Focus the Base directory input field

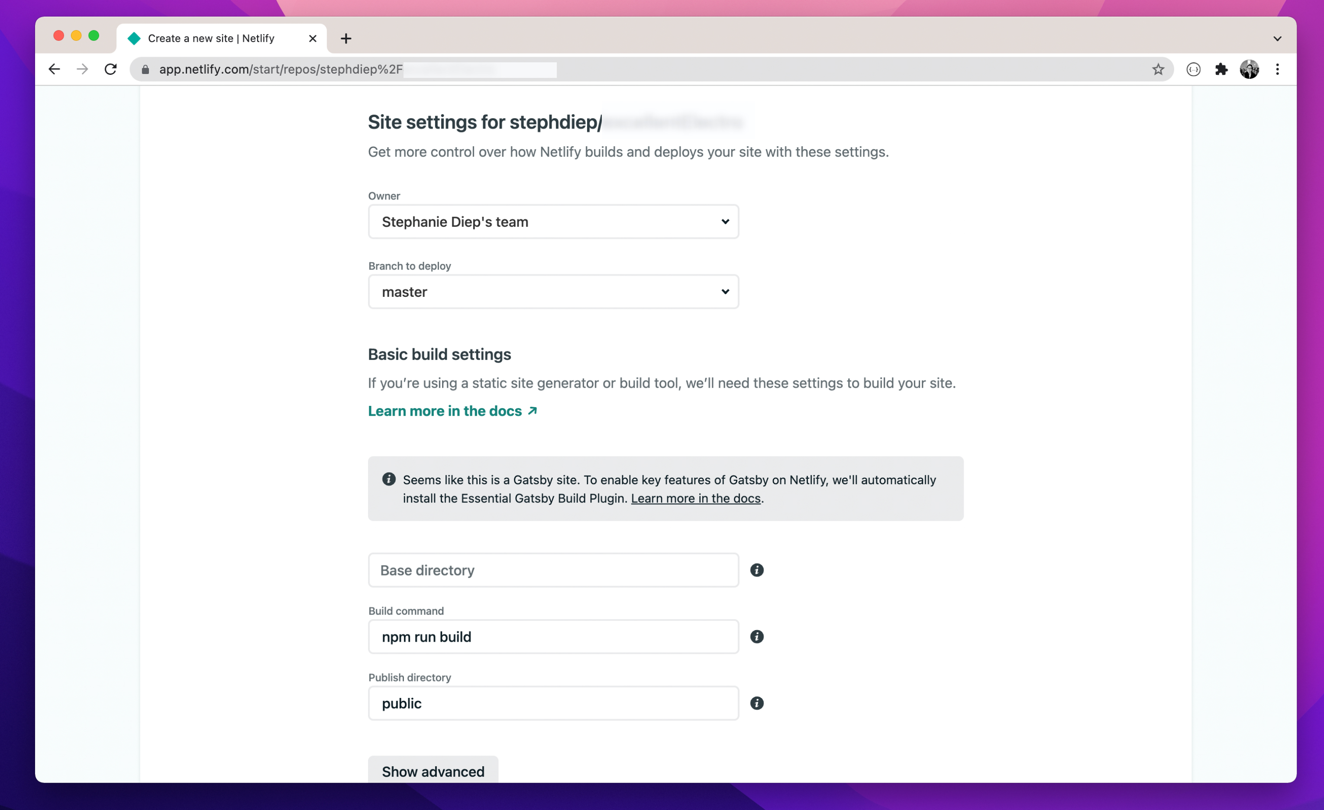[x=553, y=570]
